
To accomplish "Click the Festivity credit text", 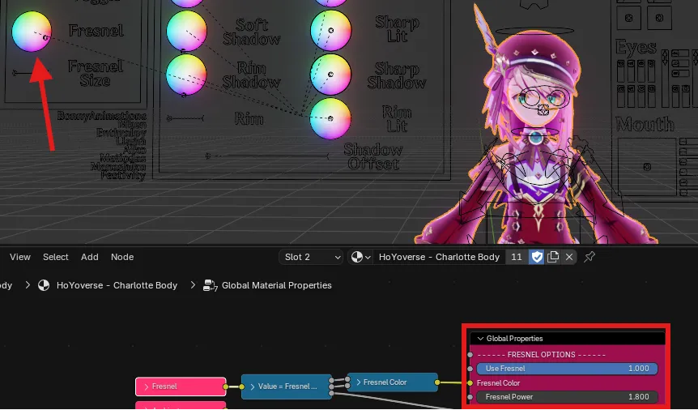I will point(123,175).
